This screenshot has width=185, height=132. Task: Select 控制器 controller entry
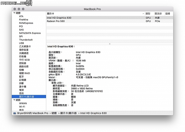pyautogui.click(x=23, y=63)
